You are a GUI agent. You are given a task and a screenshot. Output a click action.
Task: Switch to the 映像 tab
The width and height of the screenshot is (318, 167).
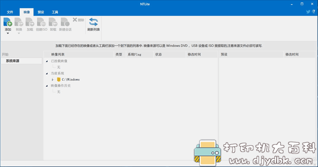coord(26,12)
